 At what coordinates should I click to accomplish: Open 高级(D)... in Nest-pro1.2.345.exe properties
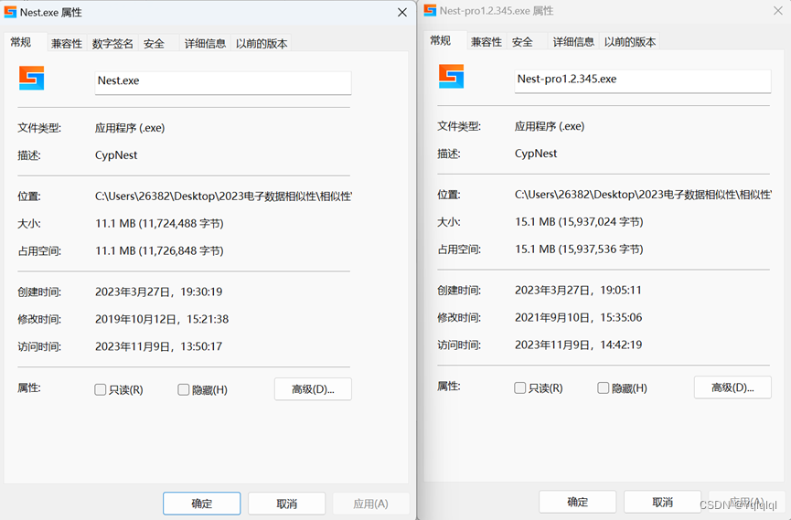coord(732,387)
